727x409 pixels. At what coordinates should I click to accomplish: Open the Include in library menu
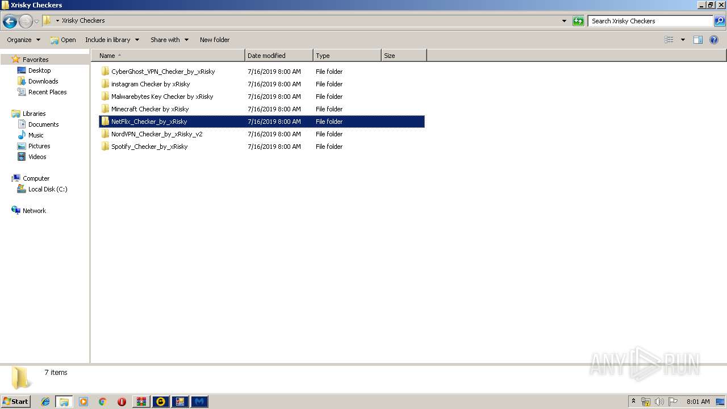point(112,40)
